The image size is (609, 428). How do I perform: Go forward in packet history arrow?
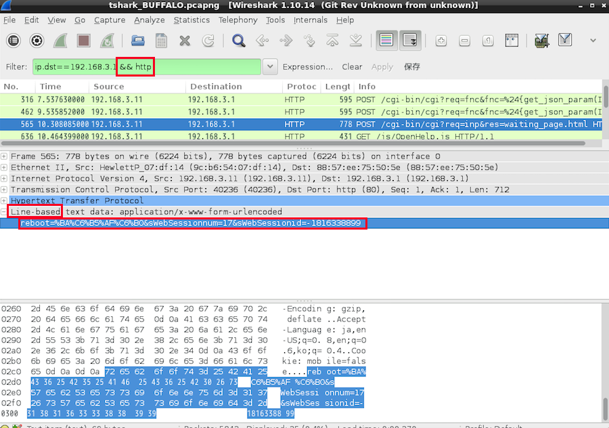286,41
